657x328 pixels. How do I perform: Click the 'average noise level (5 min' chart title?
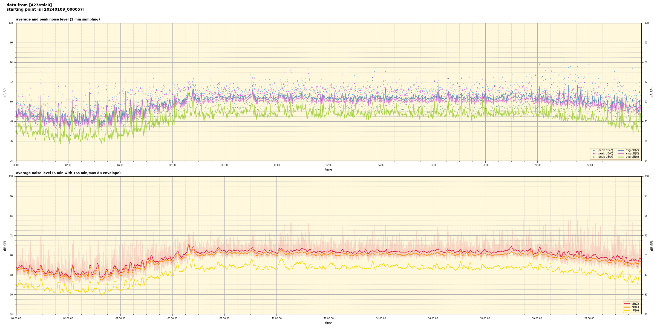pyautogui.click(x=68, y=173)
